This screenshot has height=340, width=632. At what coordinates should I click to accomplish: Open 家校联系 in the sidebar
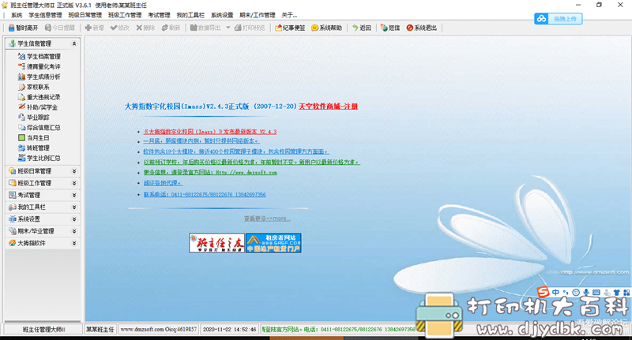34,87
